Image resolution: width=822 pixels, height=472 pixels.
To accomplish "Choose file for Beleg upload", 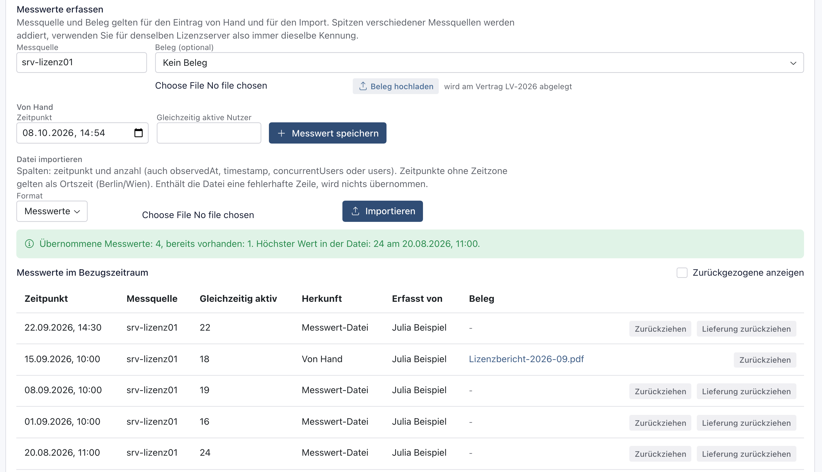I will (x=211, y=86).
